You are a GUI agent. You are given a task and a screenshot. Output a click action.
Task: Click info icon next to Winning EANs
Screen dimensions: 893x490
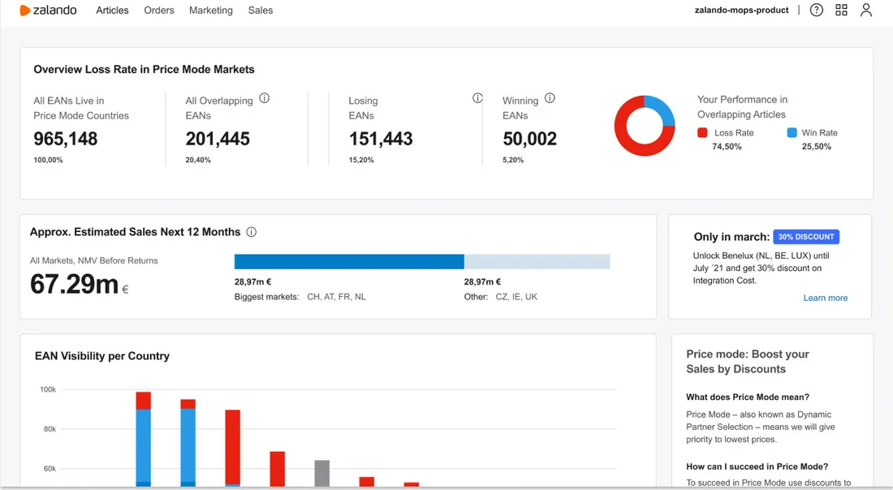(x=550, y=98)
